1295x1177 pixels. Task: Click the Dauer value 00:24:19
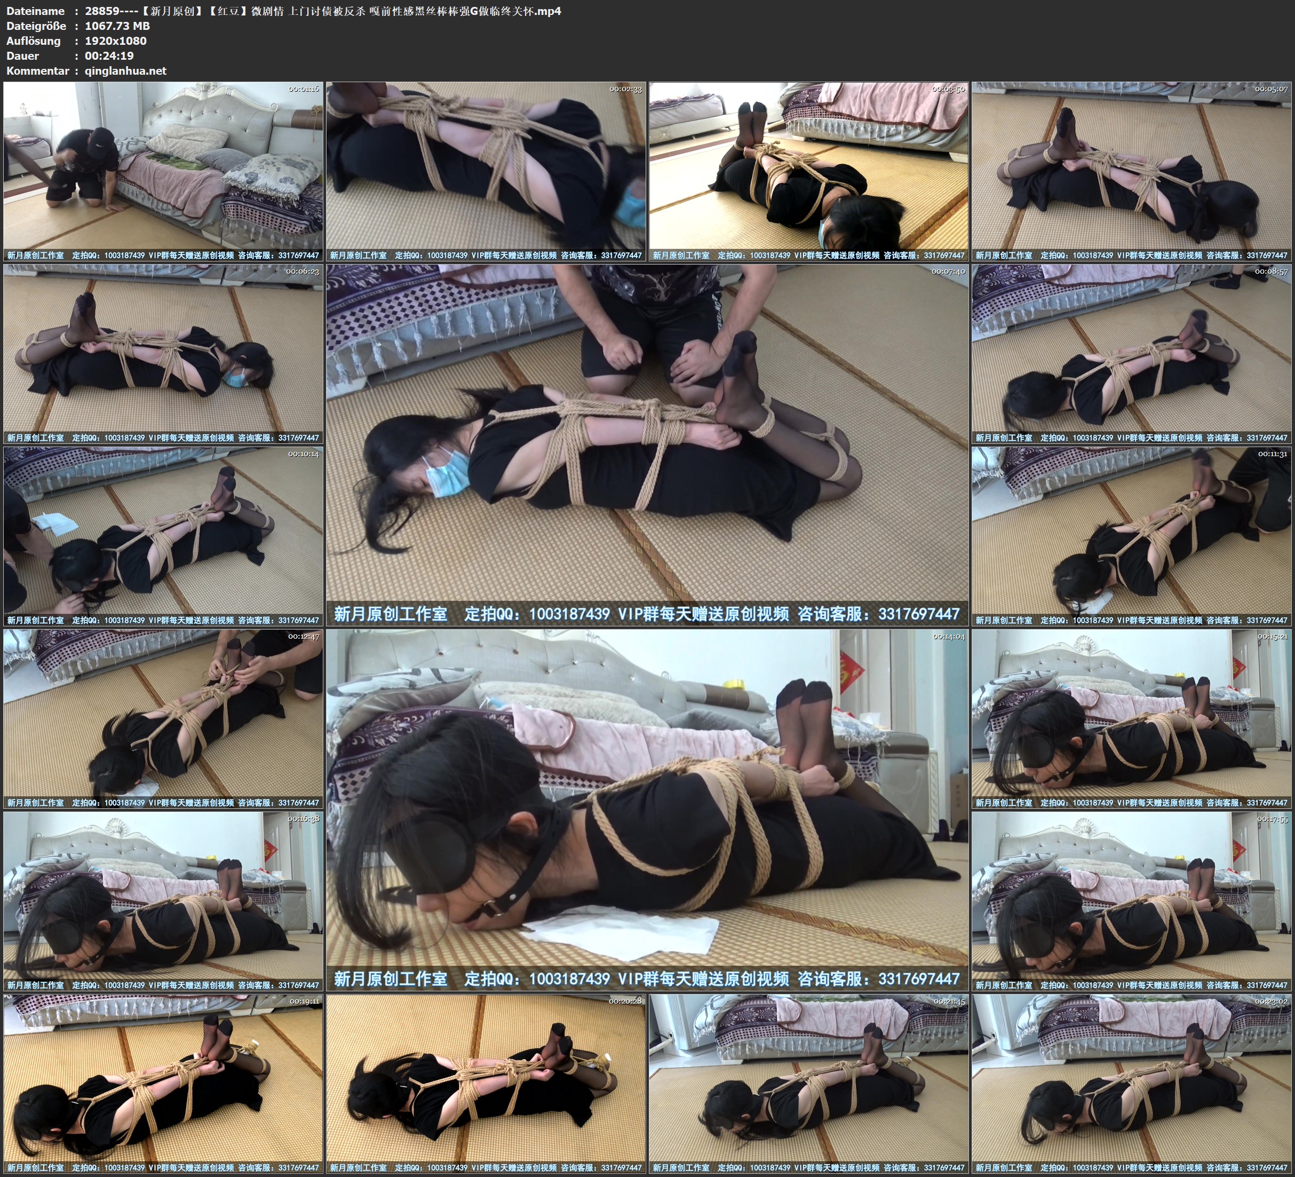[109, 56]
